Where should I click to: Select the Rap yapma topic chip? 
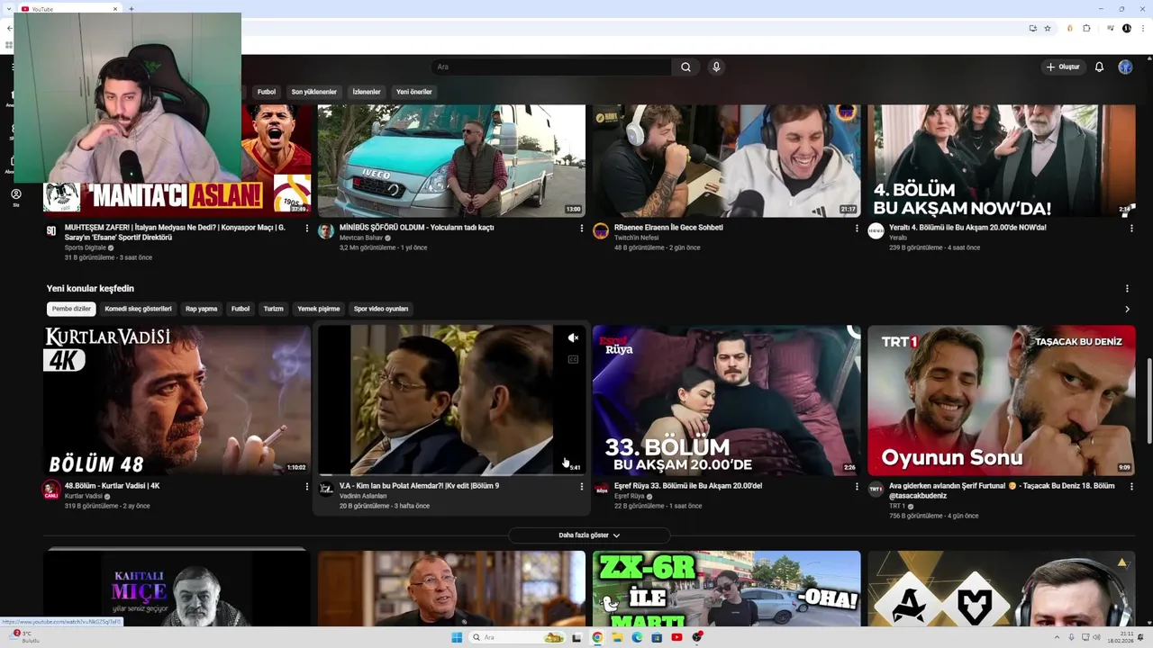click(202, 309)
